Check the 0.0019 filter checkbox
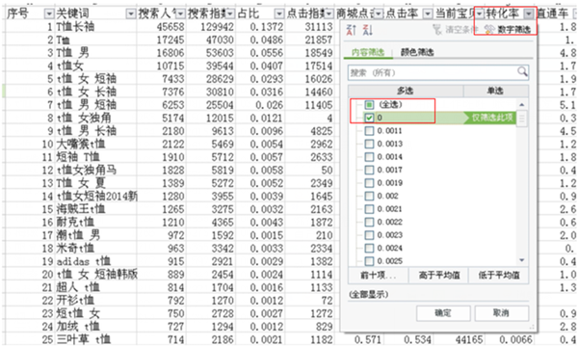The height and width of the screenshot is (347, 578). click(369, 183)
